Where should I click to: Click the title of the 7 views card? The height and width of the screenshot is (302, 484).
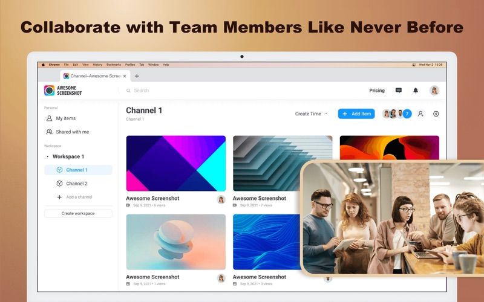[260, 199]
